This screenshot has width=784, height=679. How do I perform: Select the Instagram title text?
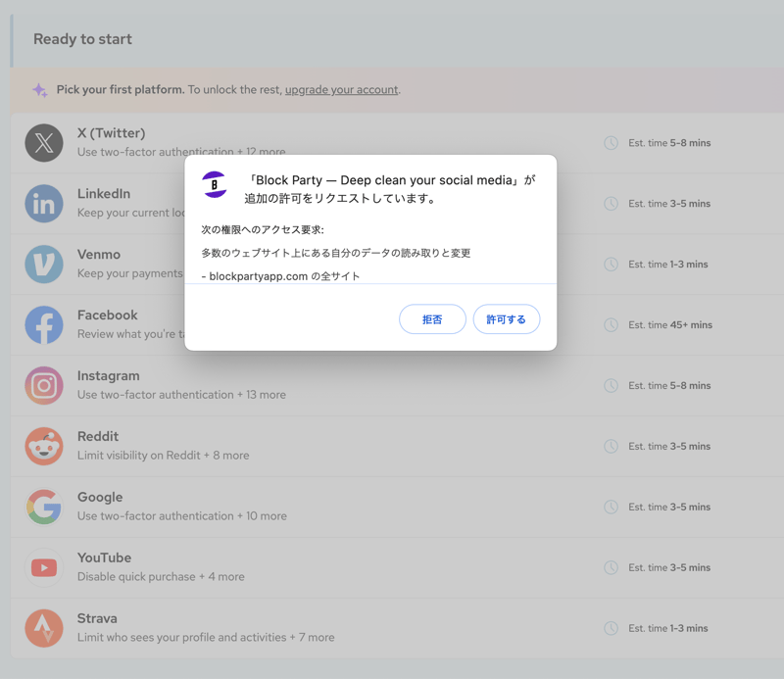click(x=109, y=376)
